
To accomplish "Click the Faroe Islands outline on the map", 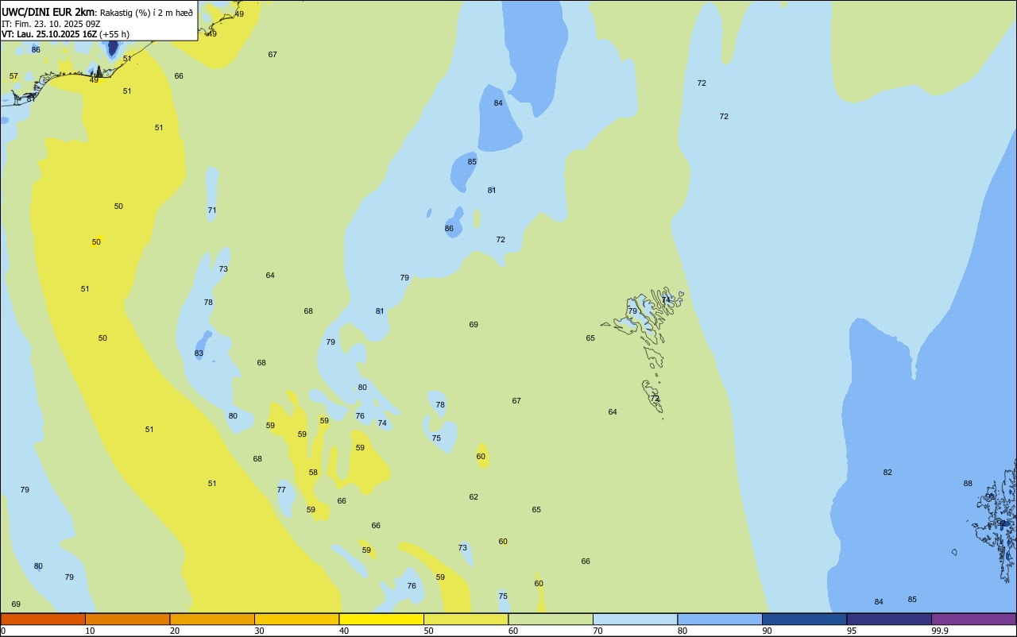I will [x=644, y=352].
